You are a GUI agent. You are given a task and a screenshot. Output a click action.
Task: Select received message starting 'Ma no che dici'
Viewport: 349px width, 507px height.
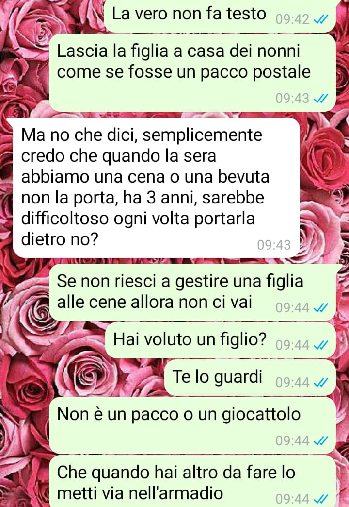[x=157, y=187]
